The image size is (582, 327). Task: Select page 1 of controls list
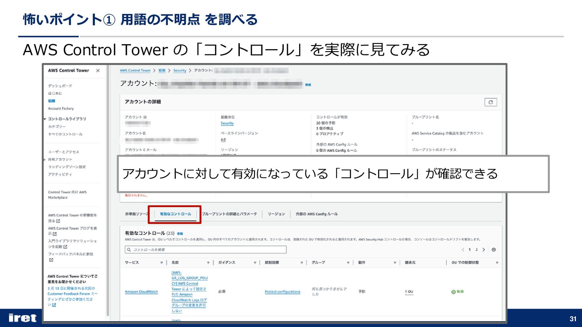(470, 250)
